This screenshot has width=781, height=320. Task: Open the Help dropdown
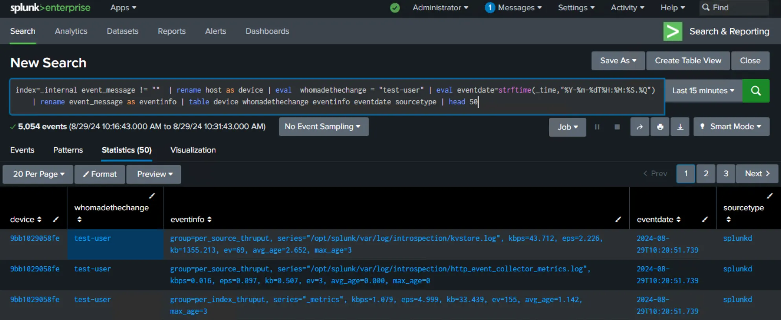point(673,8)
